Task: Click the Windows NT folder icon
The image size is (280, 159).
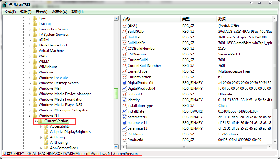Action: 35,115
